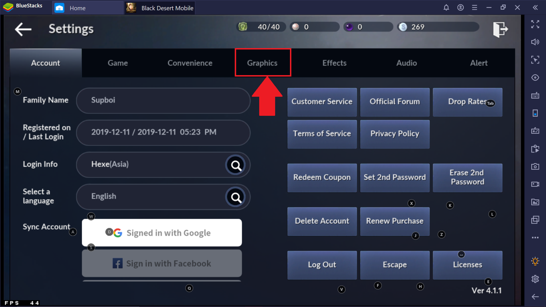This screenshot has width=546, height=307.
Task: View Drop Rates
Action: point(467,102)
